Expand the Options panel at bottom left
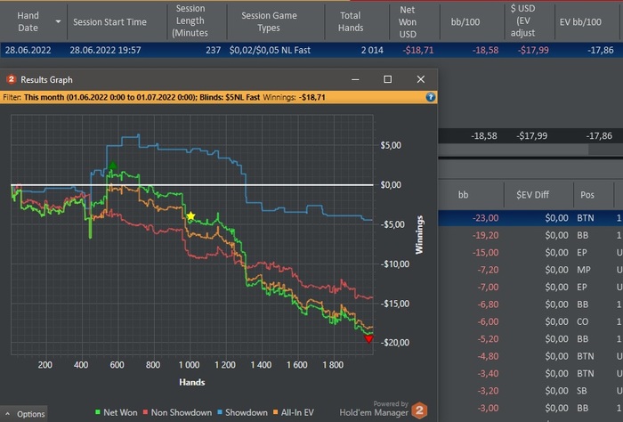The image size is (623, 422). [x=24, y=414]
